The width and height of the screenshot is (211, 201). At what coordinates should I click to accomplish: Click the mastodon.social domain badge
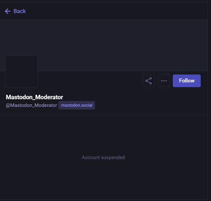pos(77,105)
